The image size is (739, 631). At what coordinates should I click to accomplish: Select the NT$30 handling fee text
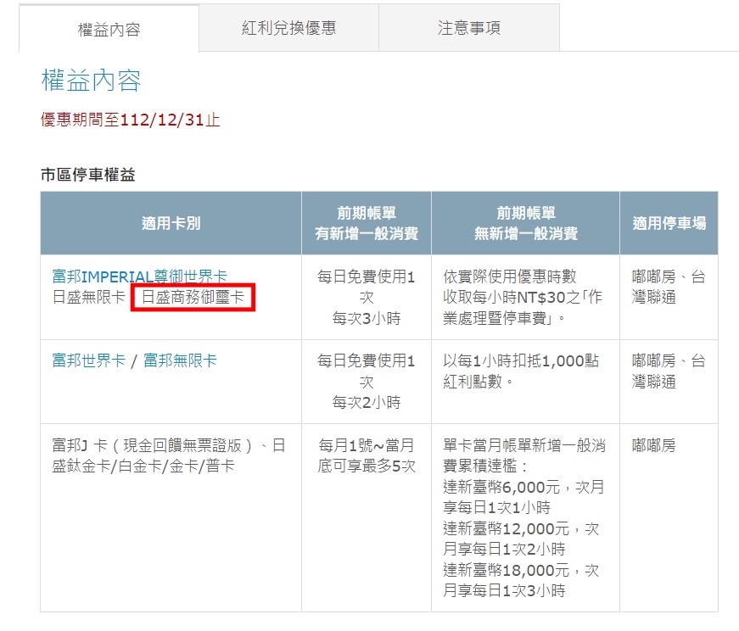click(523, 297)
